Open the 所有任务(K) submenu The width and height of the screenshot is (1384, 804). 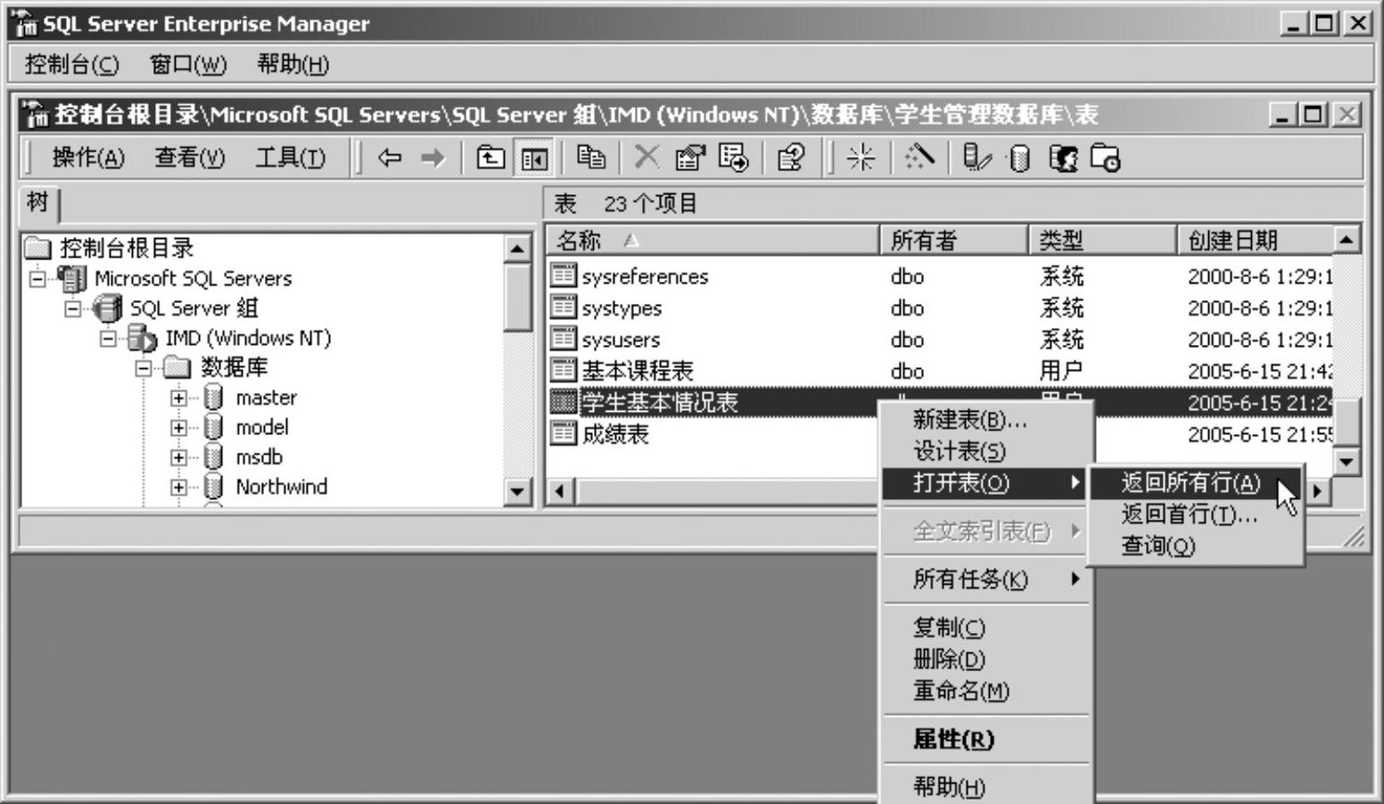(986, 579)
